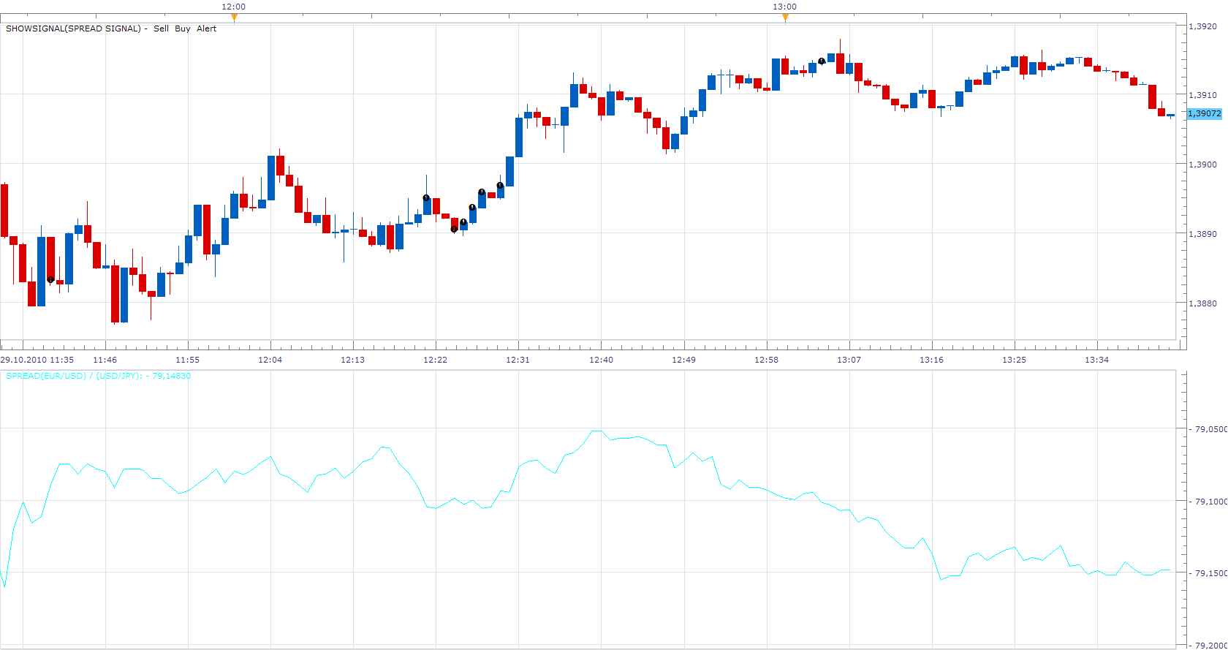Viewport: 1228px width, 650px height.
Task: Click the 1,3920 price axis label
Action: click(1202, 26)
